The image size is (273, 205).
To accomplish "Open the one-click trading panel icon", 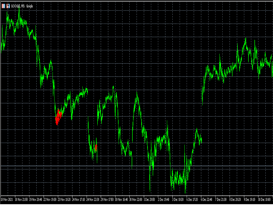I will [x=8, y=6].
